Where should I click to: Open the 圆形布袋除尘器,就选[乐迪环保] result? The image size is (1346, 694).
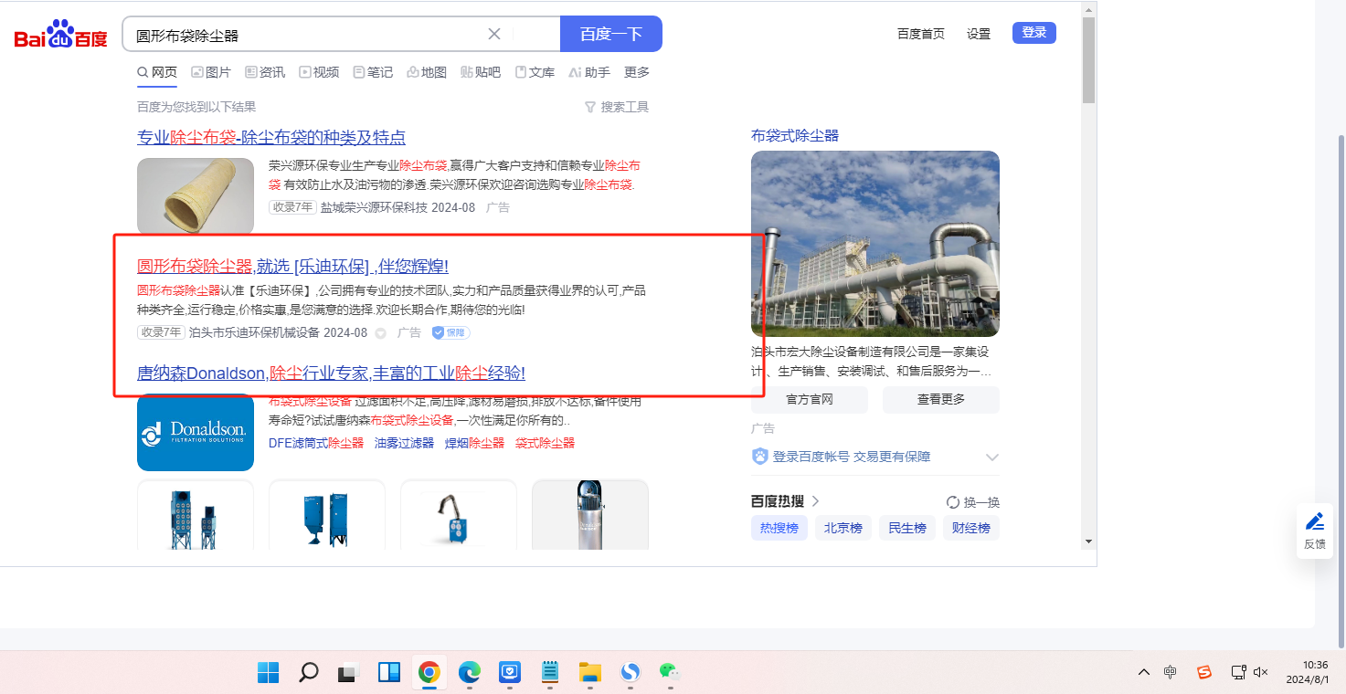tap(292, 267)
